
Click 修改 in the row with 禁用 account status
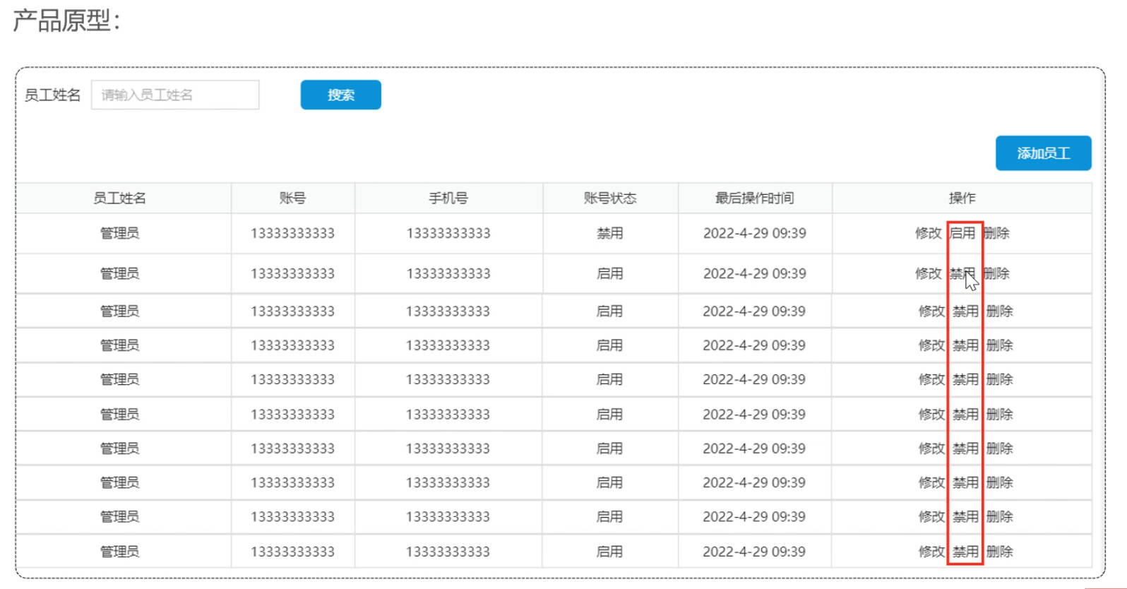(929, 233)
